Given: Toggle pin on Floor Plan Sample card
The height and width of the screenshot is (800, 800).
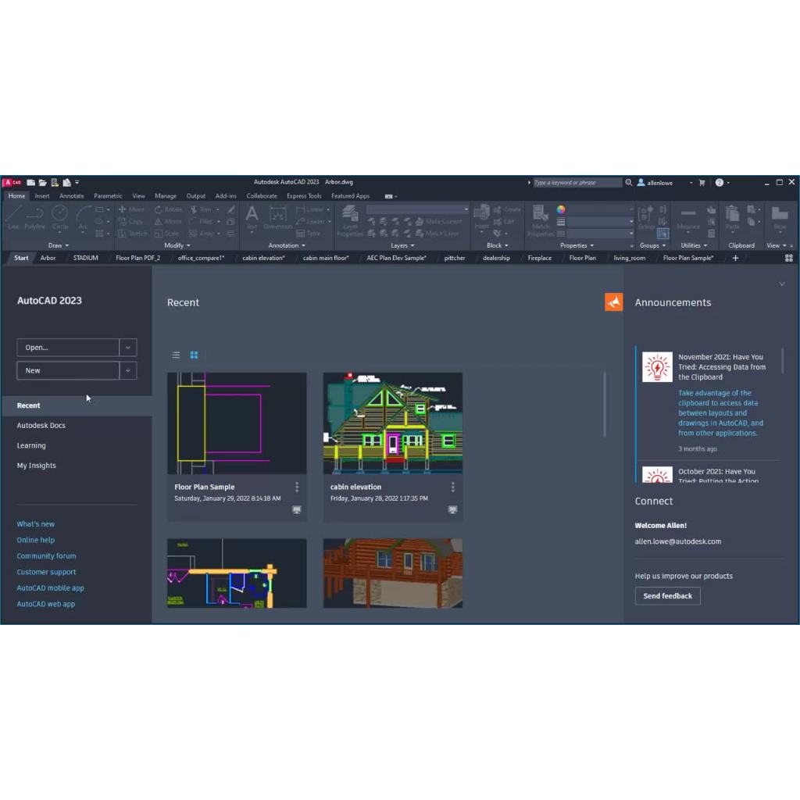Looking at the screenshot, I should (296, 509).
